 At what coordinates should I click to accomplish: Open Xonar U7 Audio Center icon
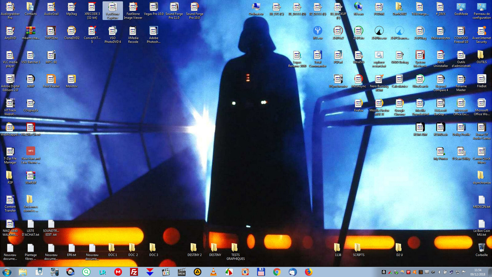pyautogui.click(x=481, y=131)
